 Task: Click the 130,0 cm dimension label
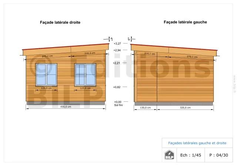pos(146,108)
